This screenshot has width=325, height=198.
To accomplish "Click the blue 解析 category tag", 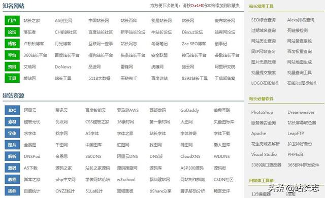I will 12,156.
